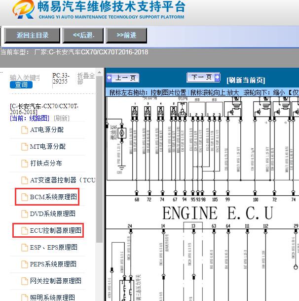Open 照明系统原理图 document
The image size is (299, 301).
pyautogui.click(x=52, y=298)
